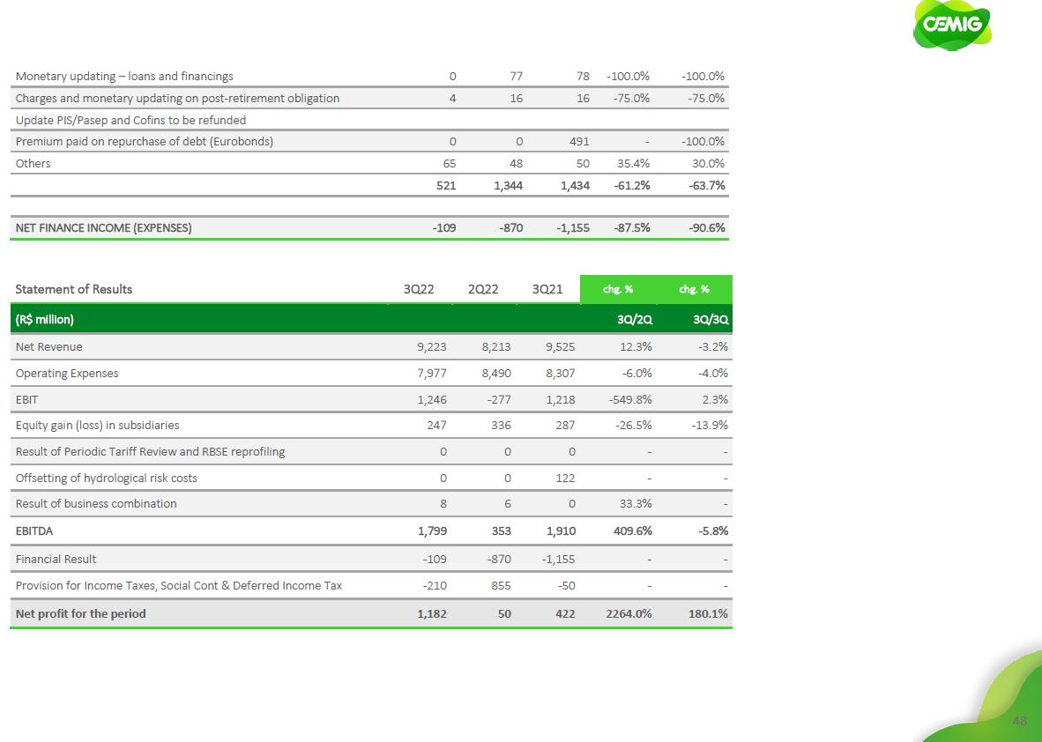The image size is (1042, 742).
Task: Click the page number 48
Action: coord(1020,721)
